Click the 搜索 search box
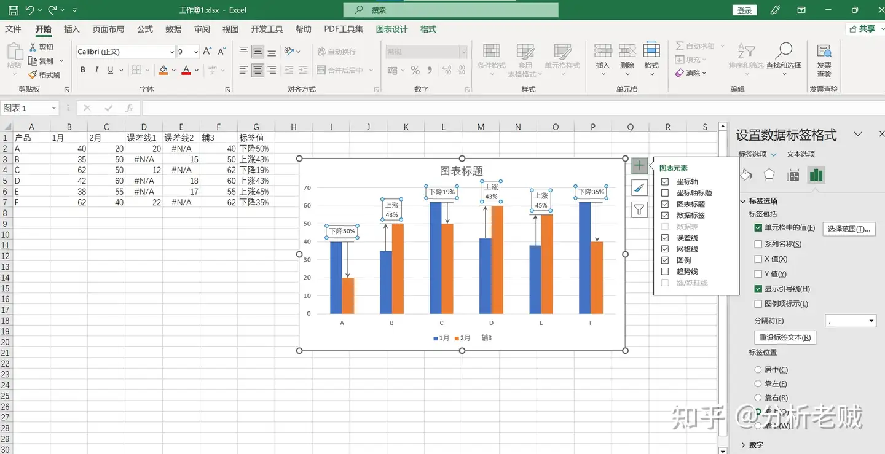 [451, 10]
